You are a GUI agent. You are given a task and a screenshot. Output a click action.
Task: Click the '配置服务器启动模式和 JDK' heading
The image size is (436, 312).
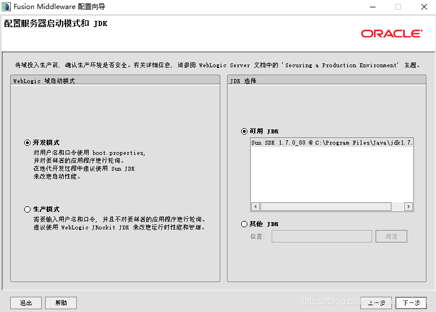[55, 23]
